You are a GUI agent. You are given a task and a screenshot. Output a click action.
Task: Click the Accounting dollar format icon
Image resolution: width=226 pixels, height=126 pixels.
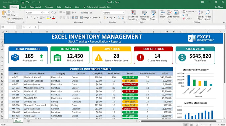coord(105,17)
